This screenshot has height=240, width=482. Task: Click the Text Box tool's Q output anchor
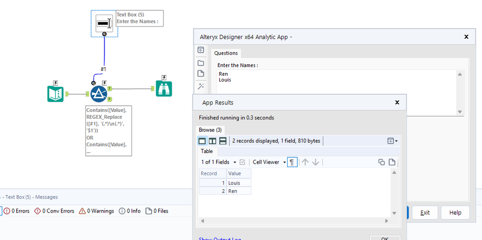pyautogui.click(x=104, y=34)
